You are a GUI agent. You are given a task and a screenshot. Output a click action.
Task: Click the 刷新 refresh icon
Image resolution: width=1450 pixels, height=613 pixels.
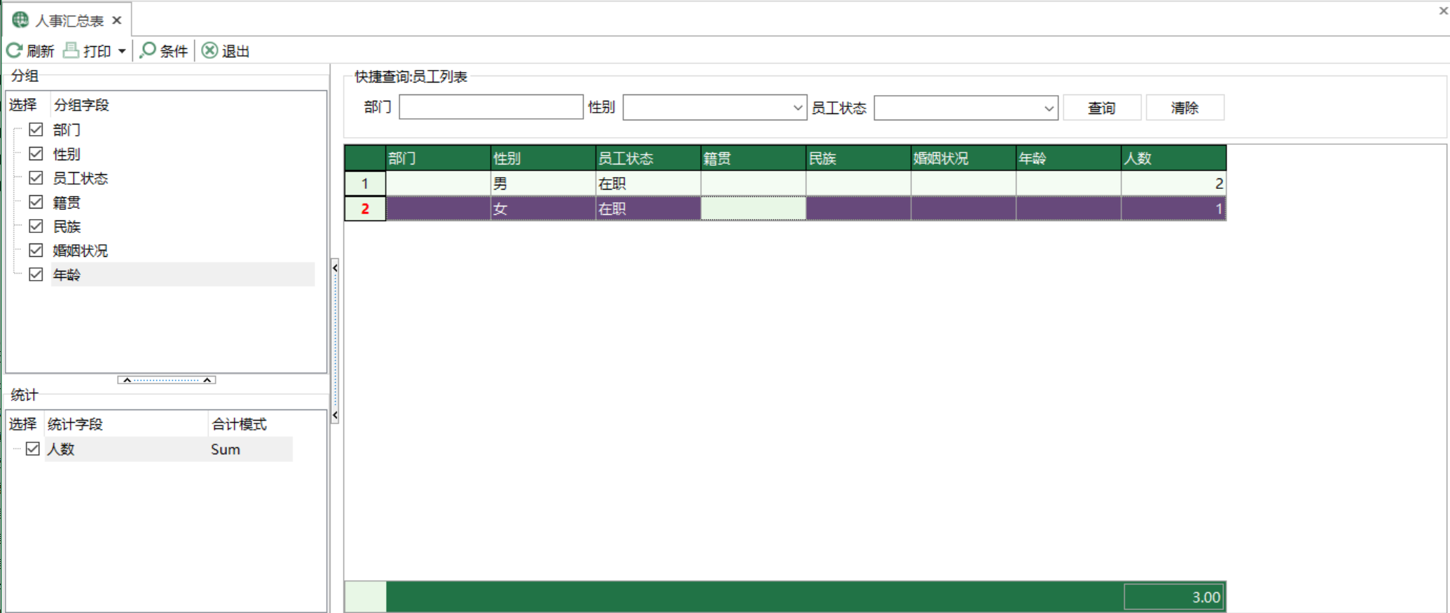coord(14,50)
